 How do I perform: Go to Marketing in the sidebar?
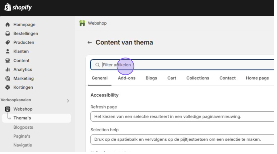click(24, 79)
